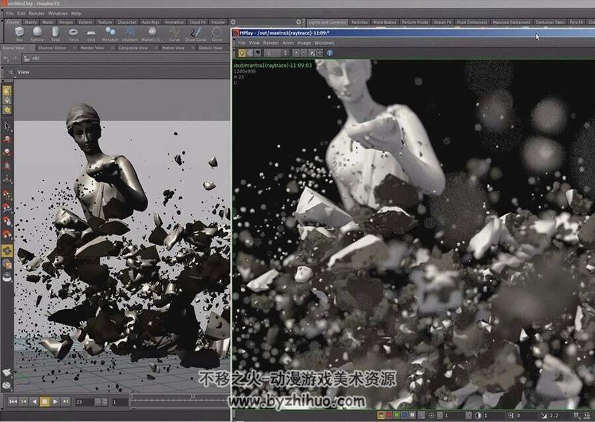Viewport: 595px width, 422px height.
Task: Switch to the Rigid Bodies shelf tab
Action: pos(384,22)
